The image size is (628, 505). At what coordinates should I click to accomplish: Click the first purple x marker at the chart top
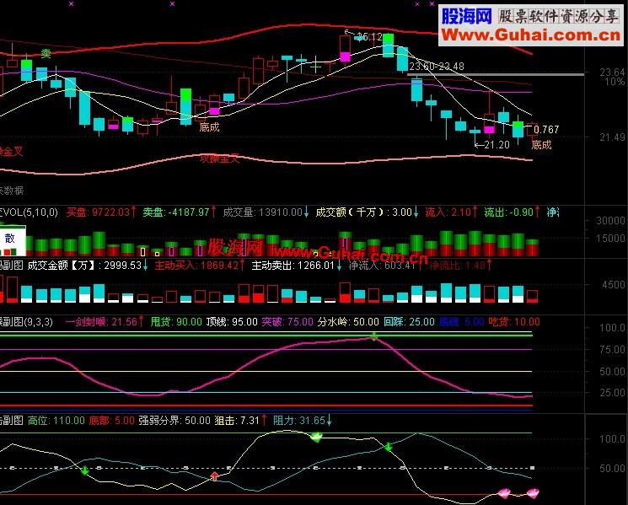point(72,3)
